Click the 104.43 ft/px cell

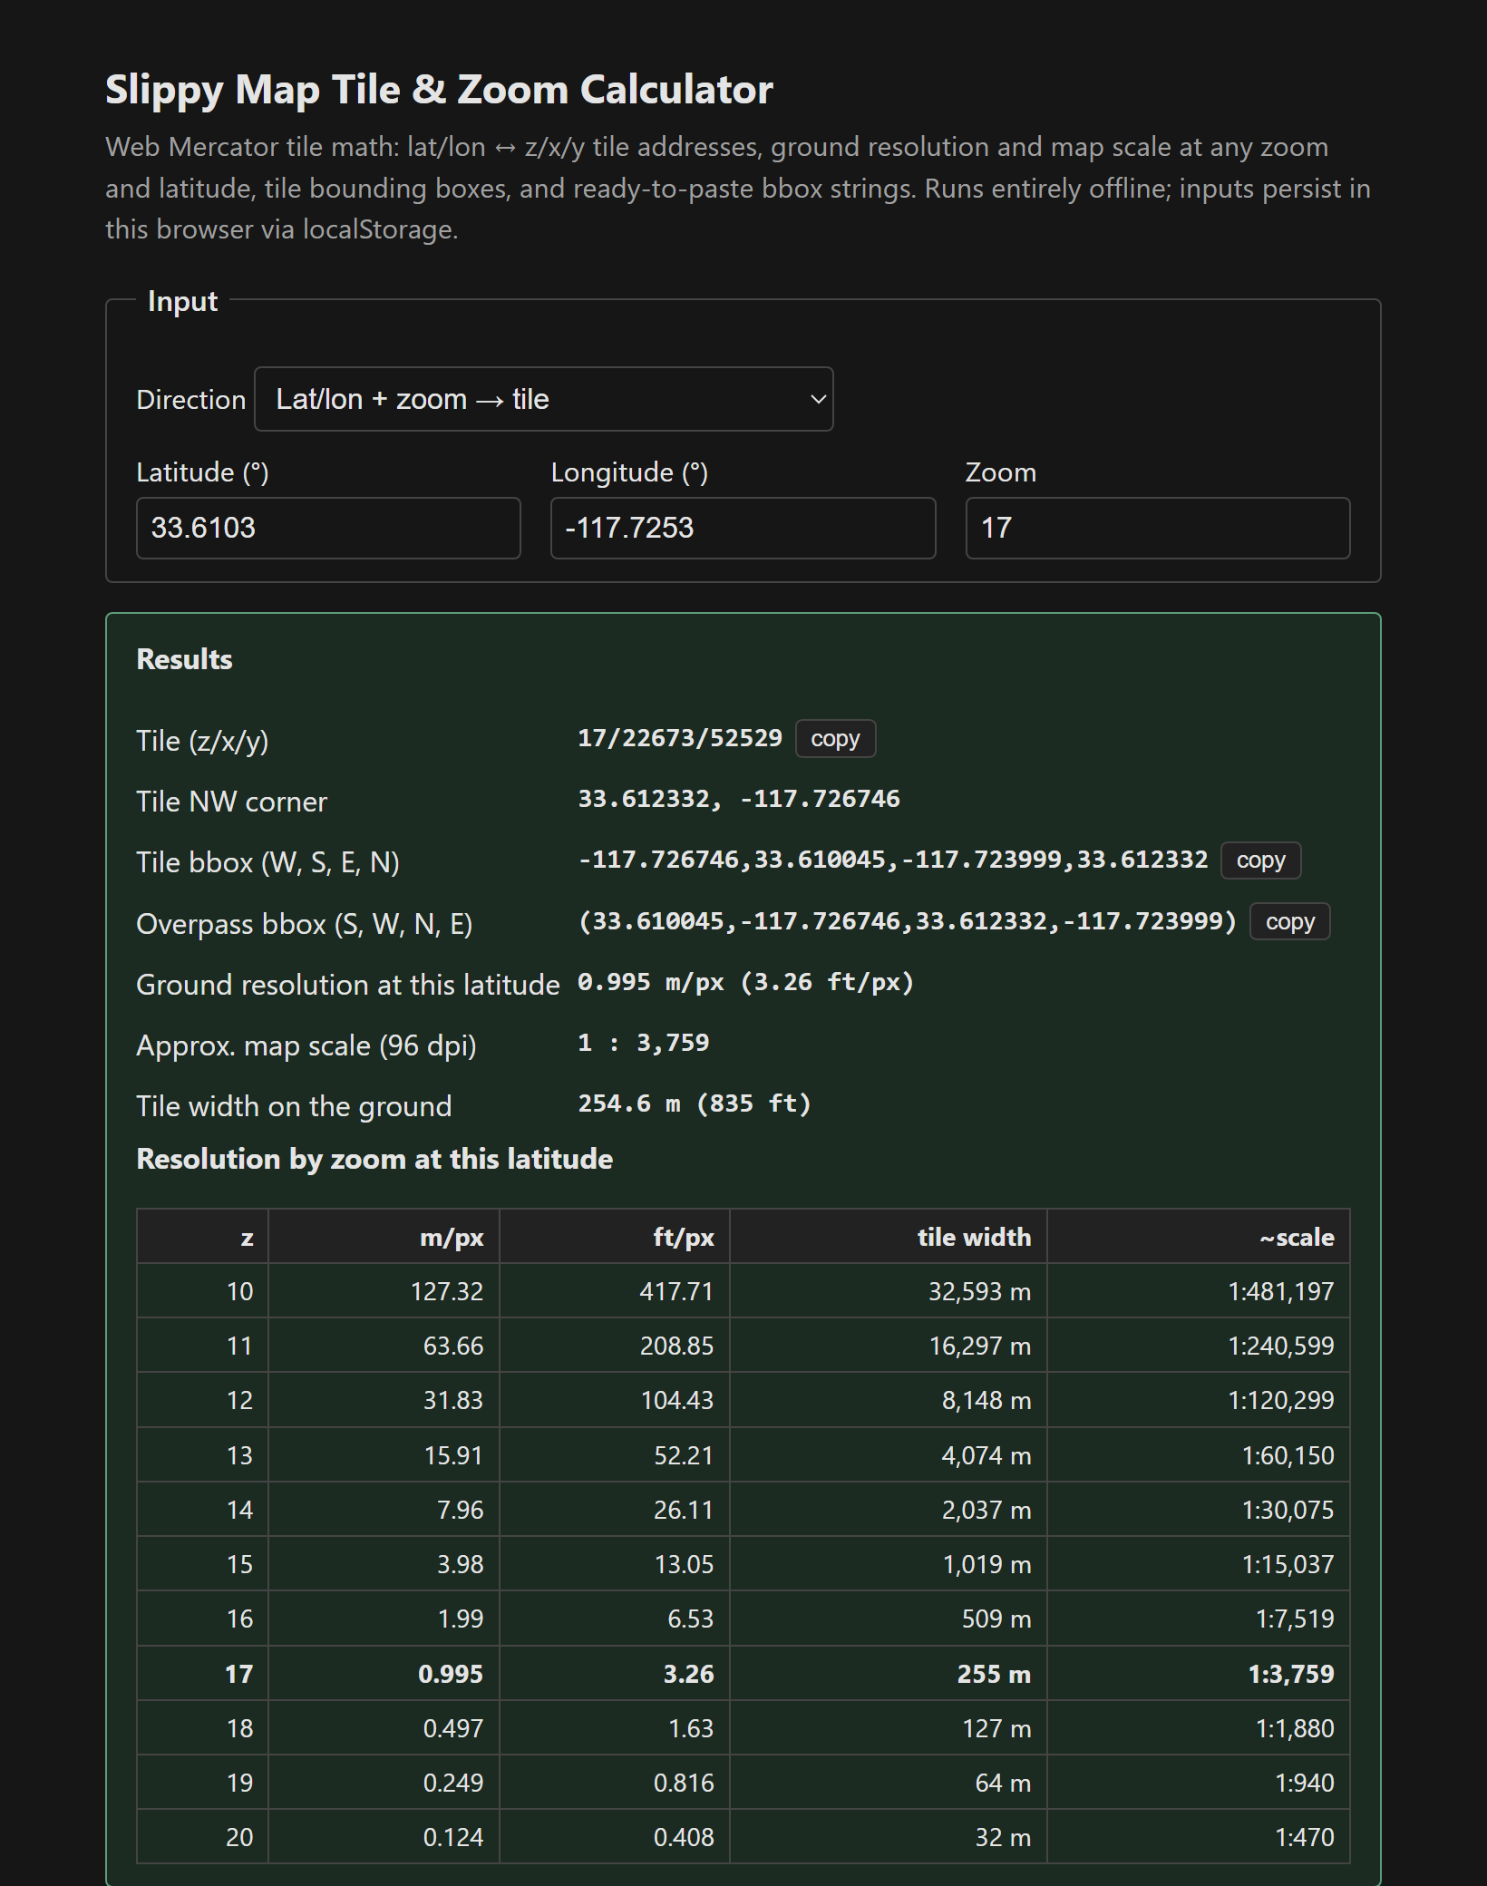[615, 1400]
